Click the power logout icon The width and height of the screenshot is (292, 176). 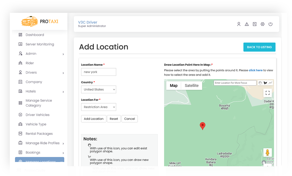pyautogui.click(x=270, y=24)
